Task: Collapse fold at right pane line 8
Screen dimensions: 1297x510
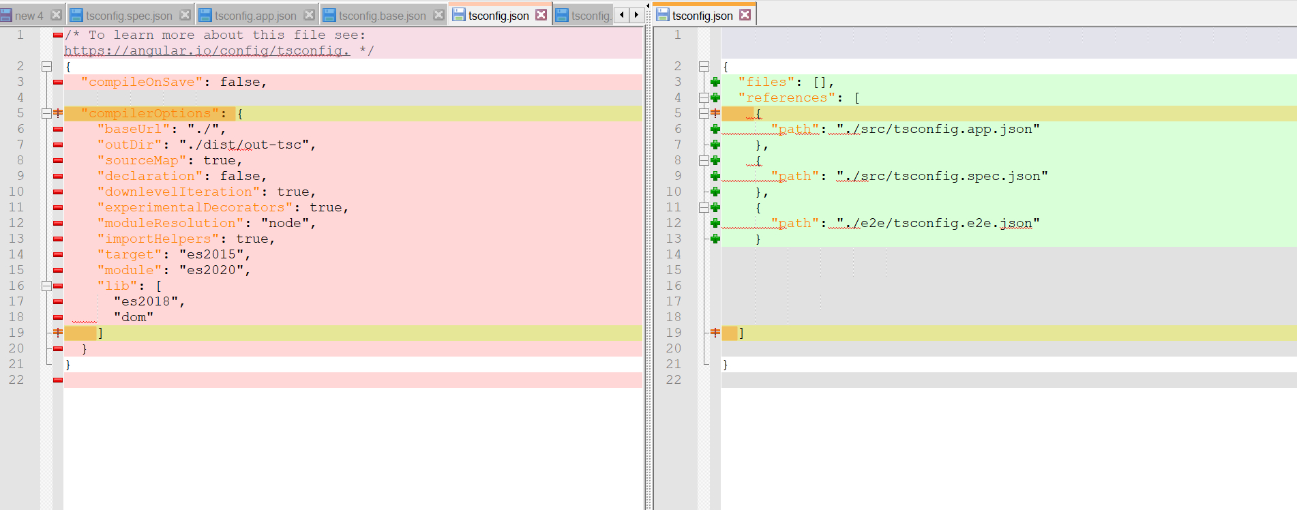Action: [704, 160]
